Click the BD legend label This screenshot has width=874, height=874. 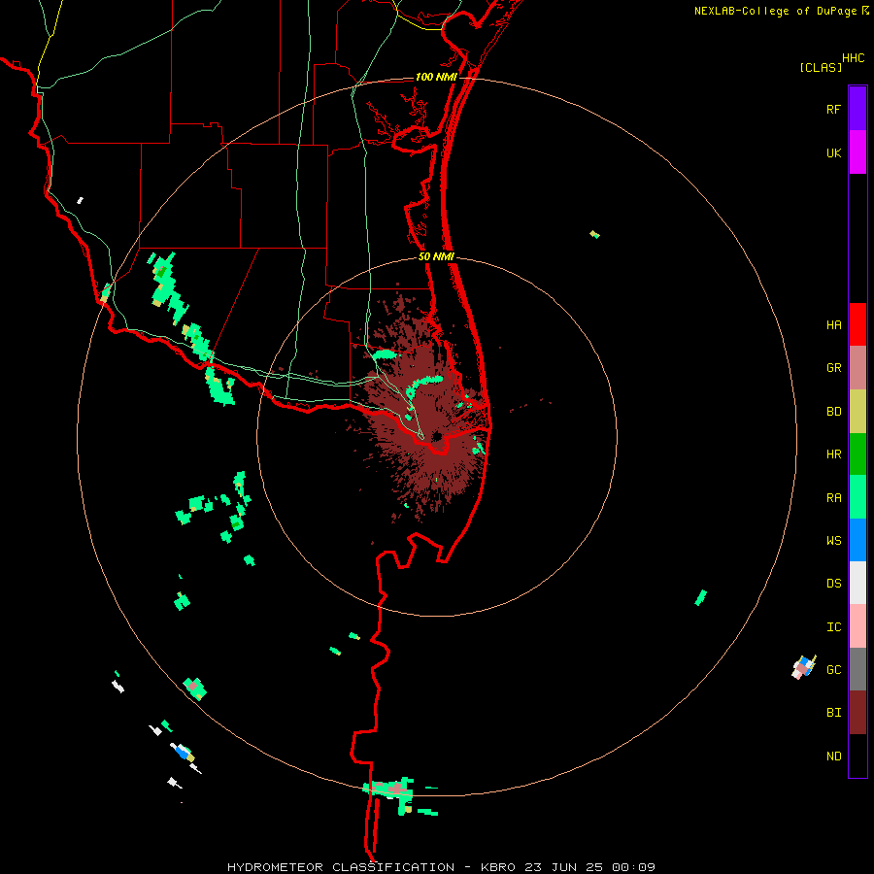coord(833,412)
